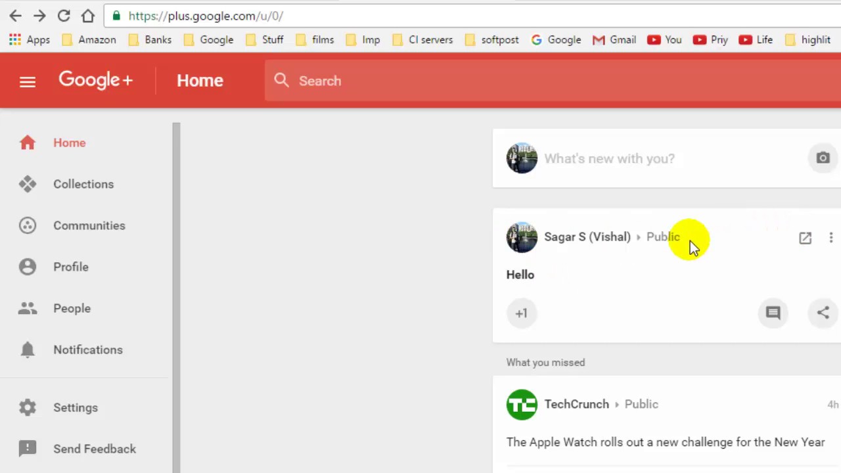Click the browser Forward arrow
The width and height of the screenshot is (841, 473).
click(39, 16)
